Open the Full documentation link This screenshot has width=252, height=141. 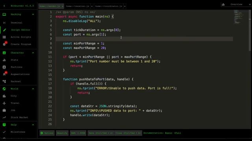tap(178, 133)
